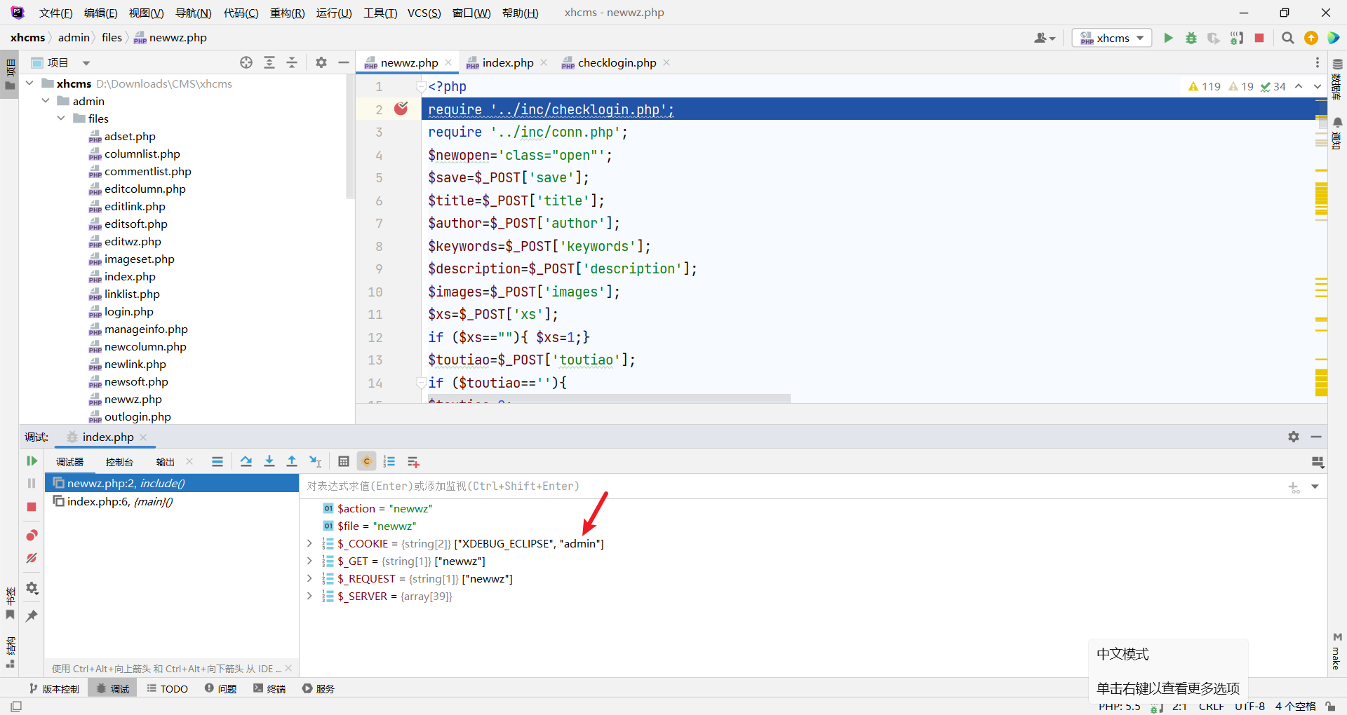This screenshot has width=1347, height=715.
Task: Open the TODO tool window button
Action: 168,688
